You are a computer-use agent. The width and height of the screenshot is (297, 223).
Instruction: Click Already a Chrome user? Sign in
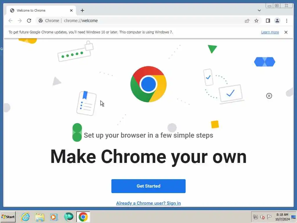(x=148, y=203)
